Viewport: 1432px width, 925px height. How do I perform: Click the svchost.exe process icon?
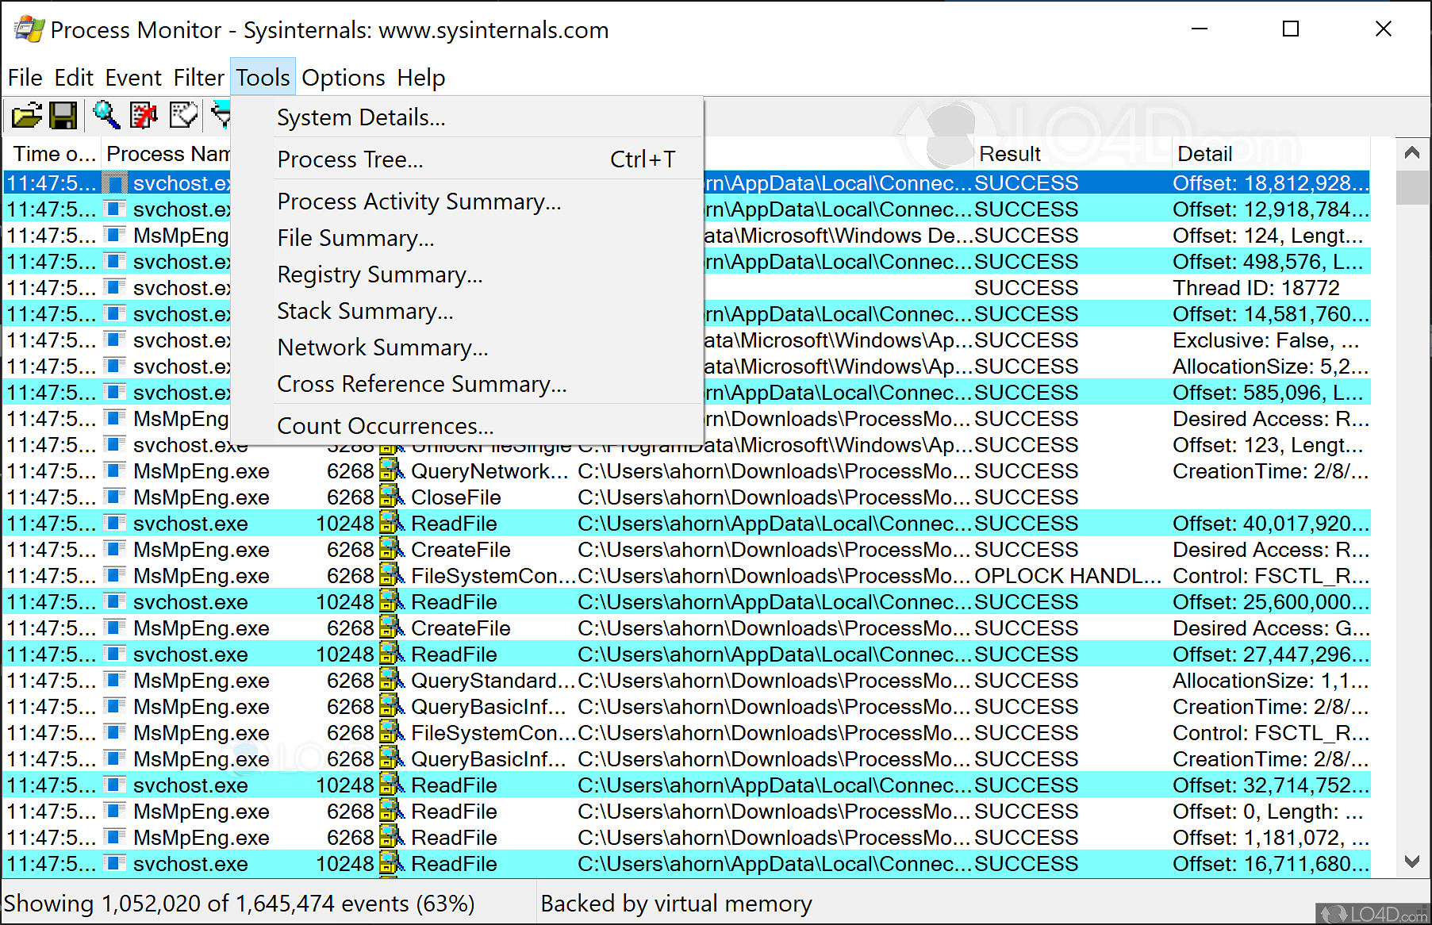[115, 523]
